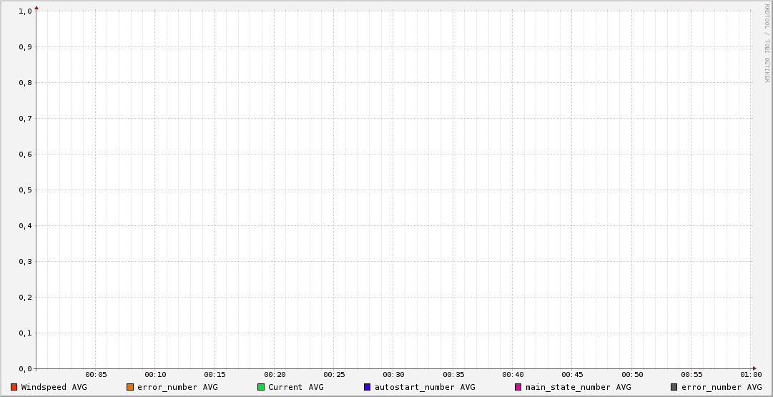Click the arrow at the top of y-axis
The width and height of the screenshot is (773, 397).
[x=36, y=8]
